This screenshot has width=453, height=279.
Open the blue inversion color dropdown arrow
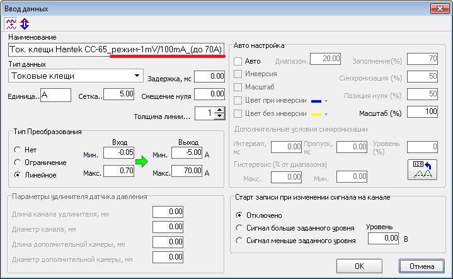tap(326, 101)
